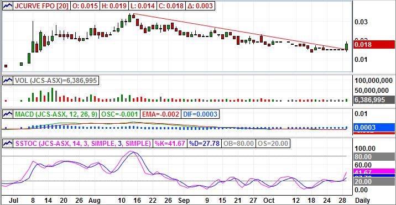
Task: Click the grey 6,386,995 volume axis tag
Action: click(374, 99)
